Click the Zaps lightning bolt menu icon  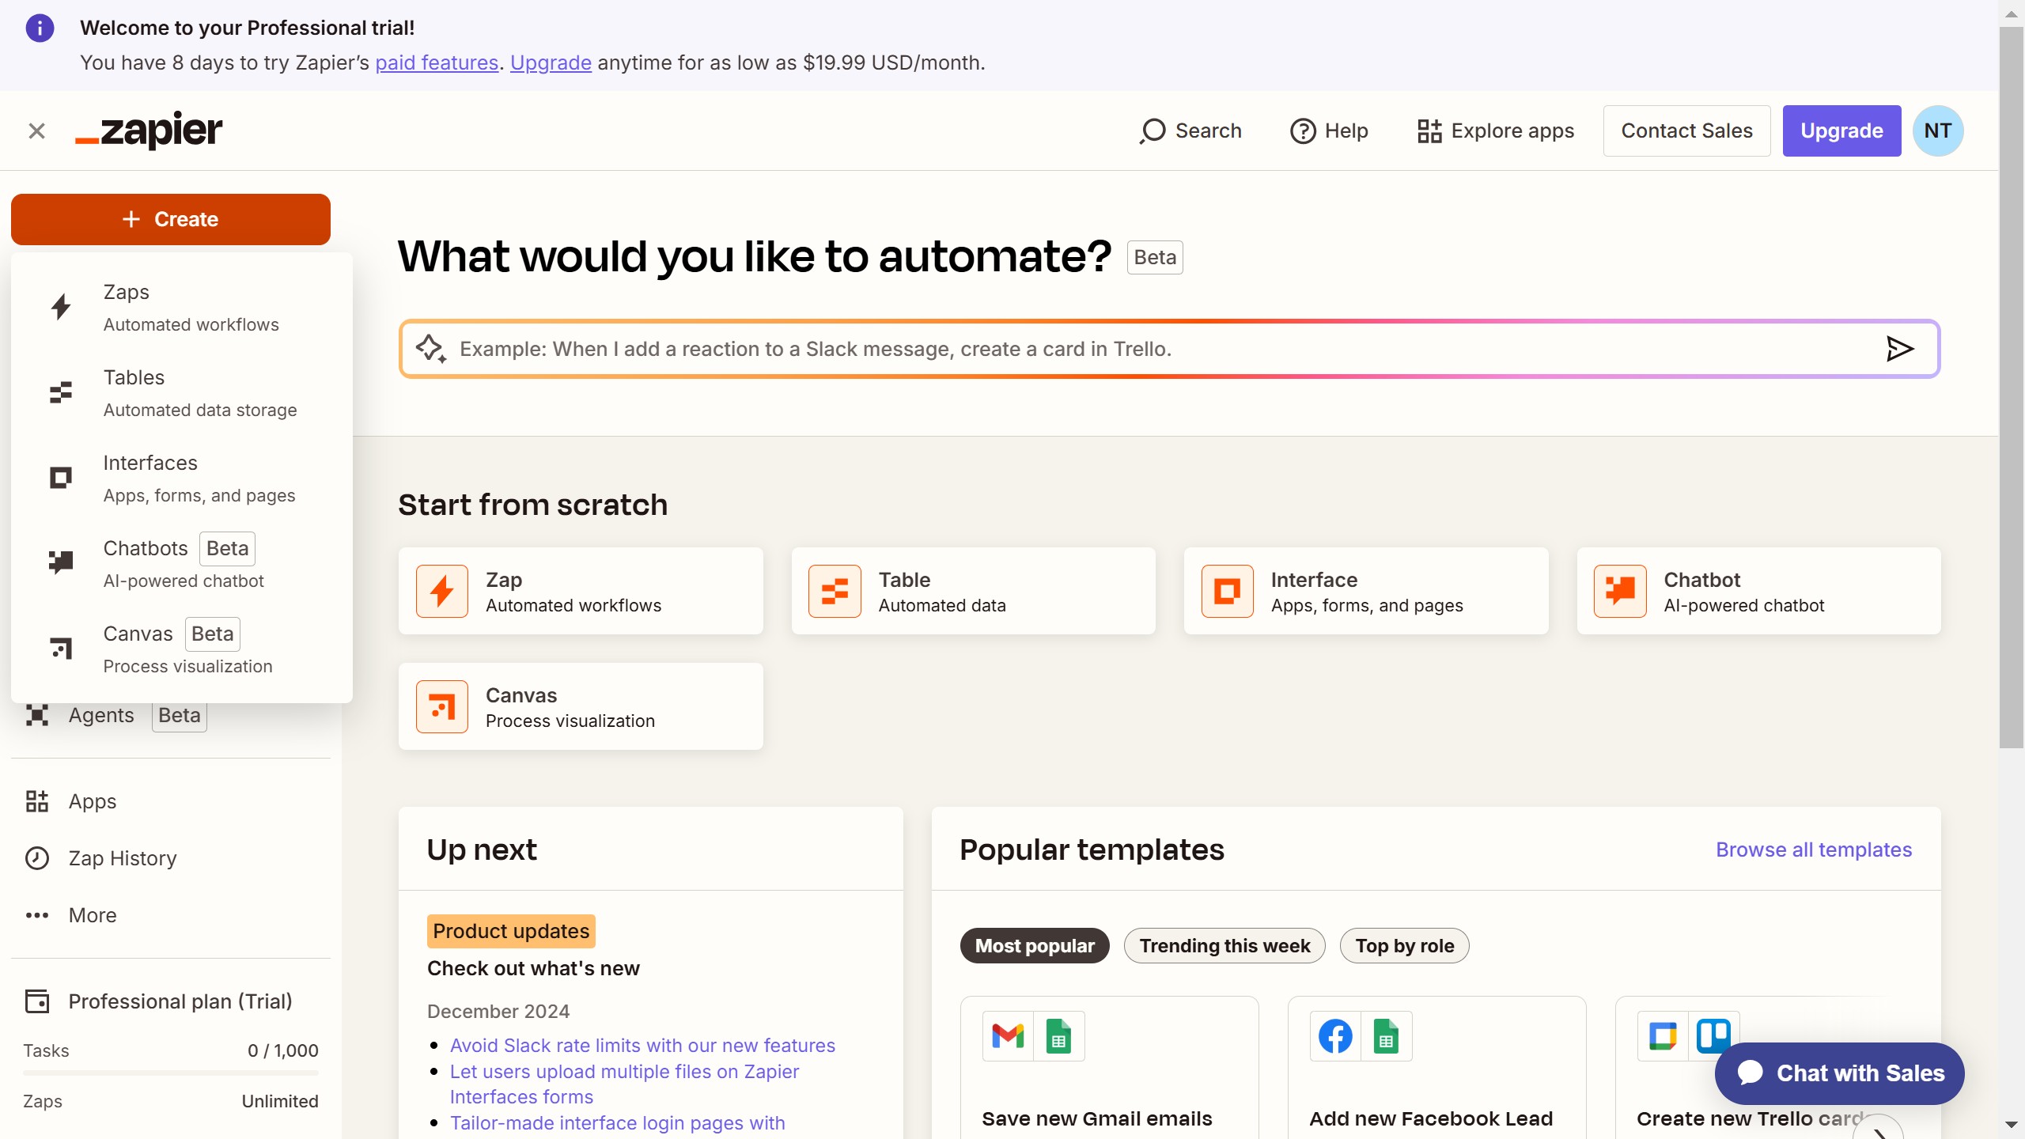(x=61, y=307)
